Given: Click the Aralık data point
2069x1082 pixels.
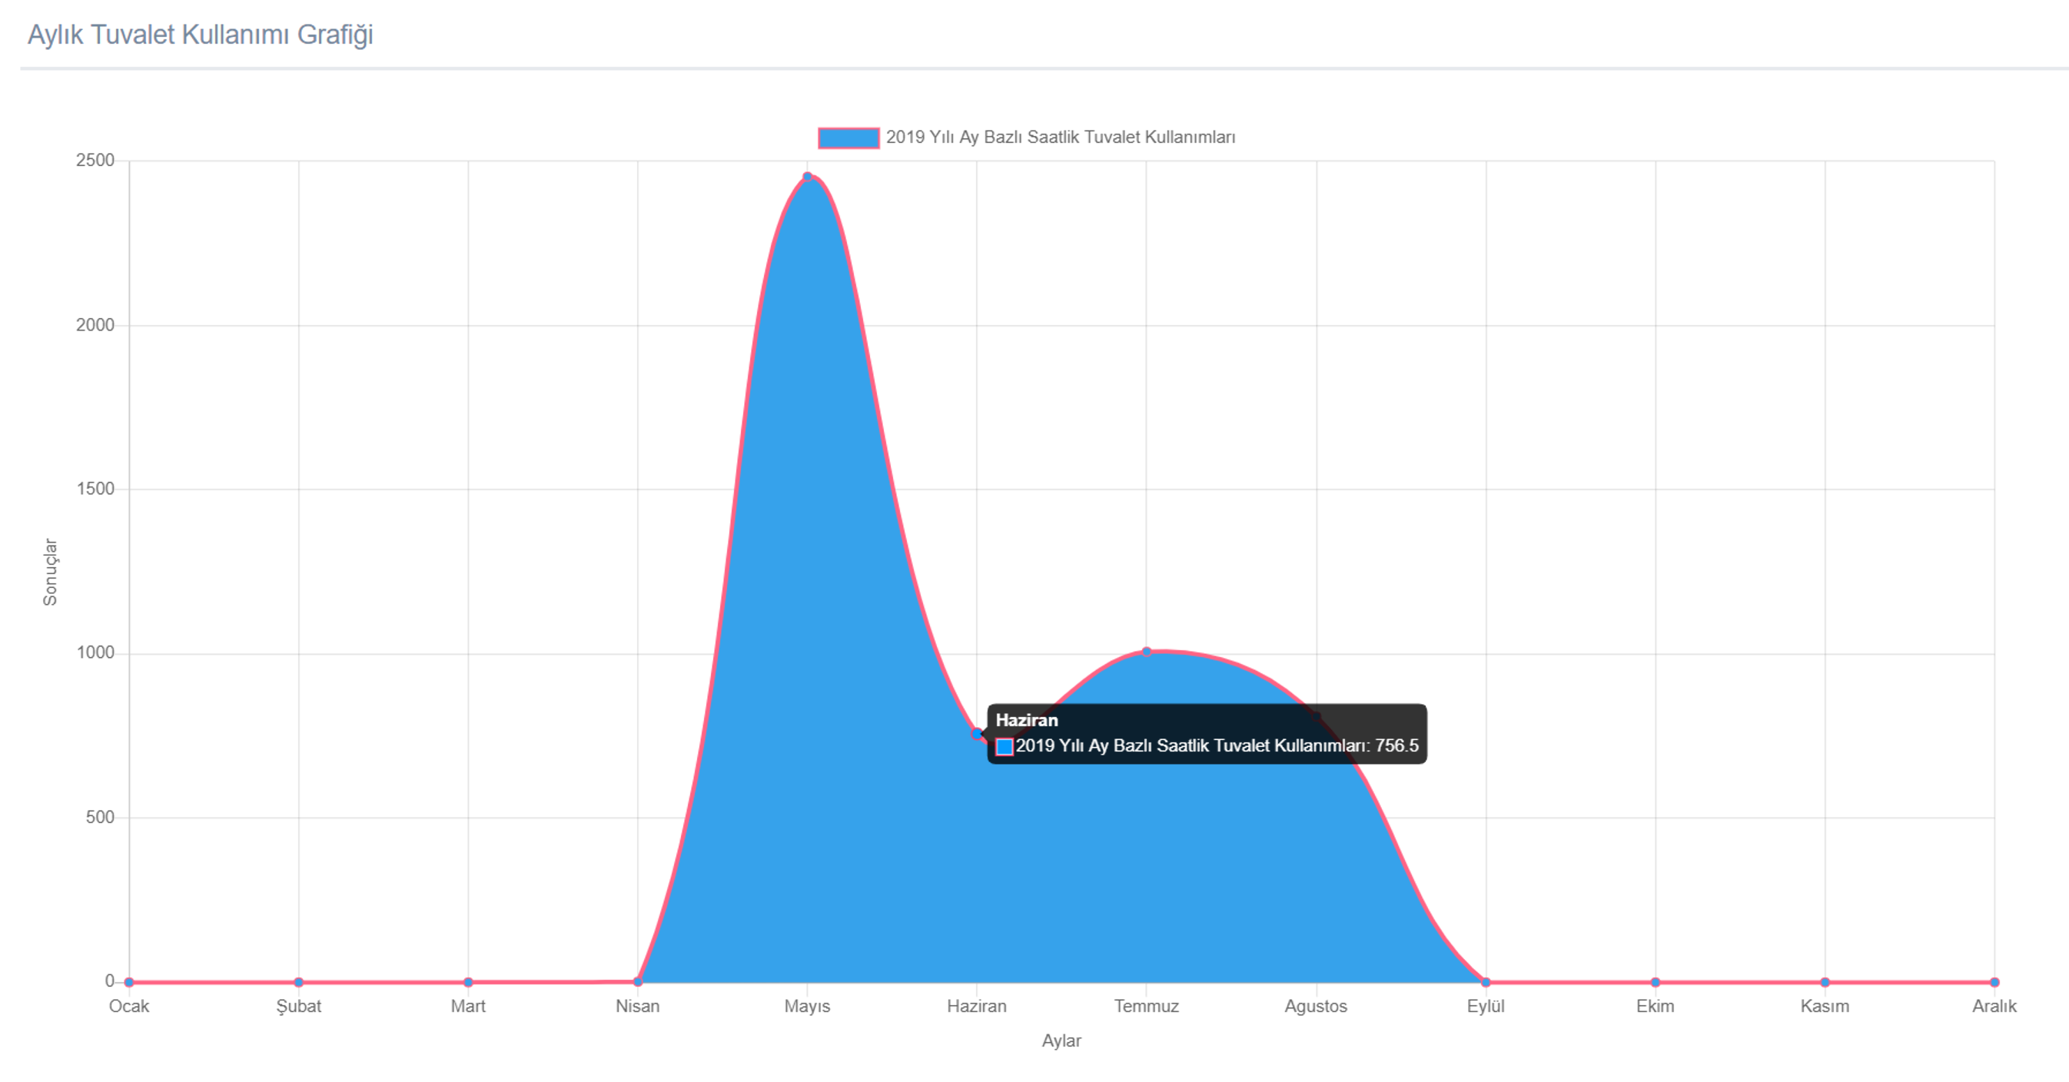Looking at the screenshot, I should point(1994,981).
